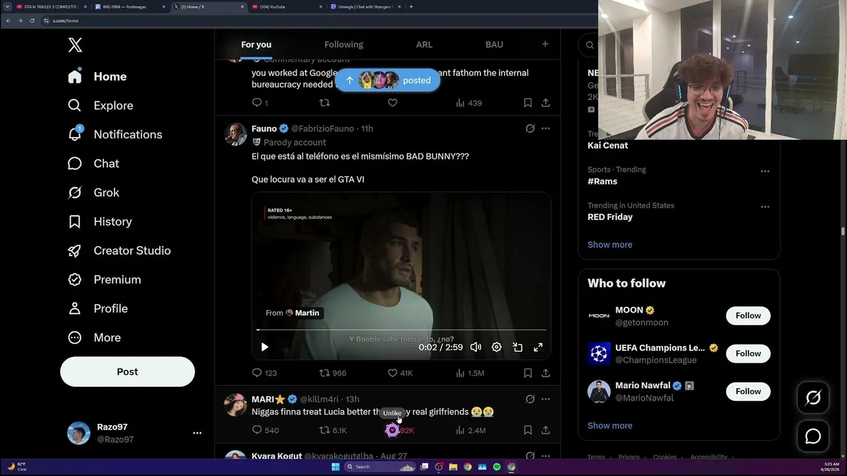Open Spotify from the taskbar

(497, 467)
